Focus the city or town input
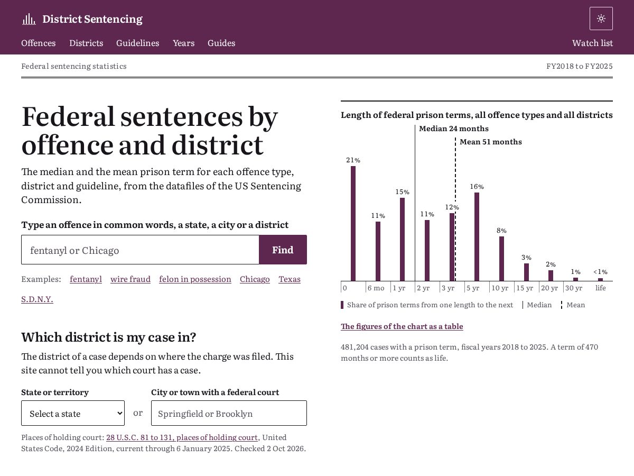Screen dimensions: 634x476 click(x=229, y=413)
